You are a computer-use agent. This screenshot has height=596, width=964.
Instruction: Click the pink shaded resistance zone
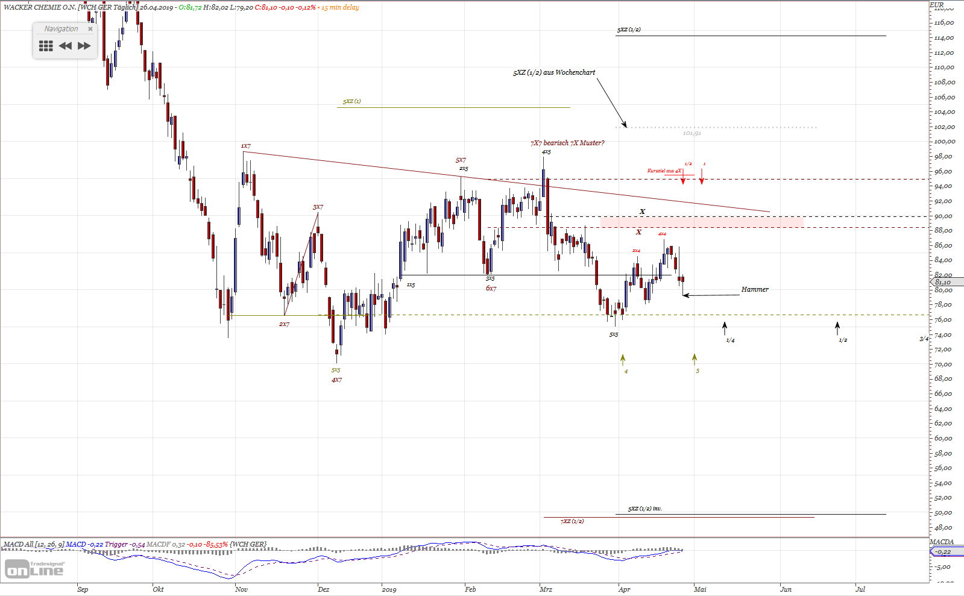702,222
